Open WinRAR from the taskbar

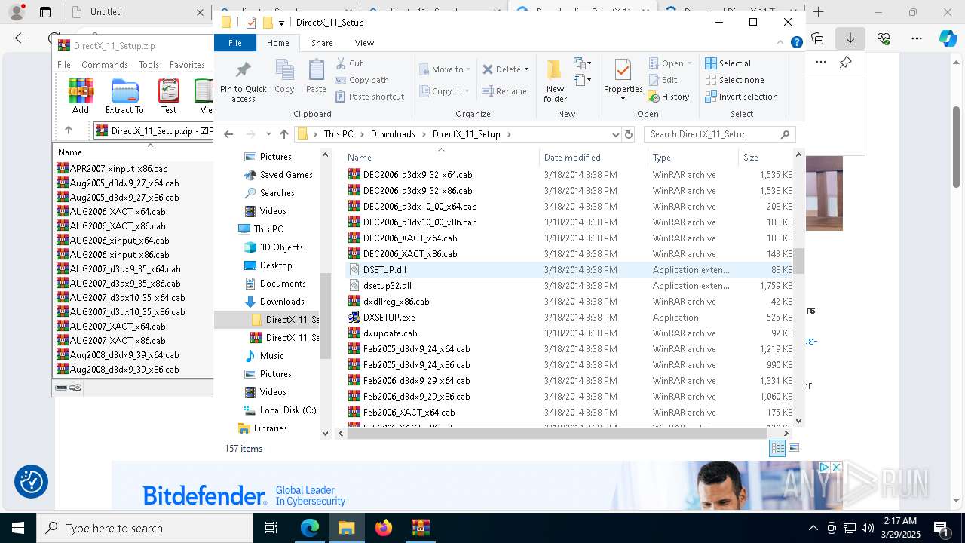click(420, 528)
